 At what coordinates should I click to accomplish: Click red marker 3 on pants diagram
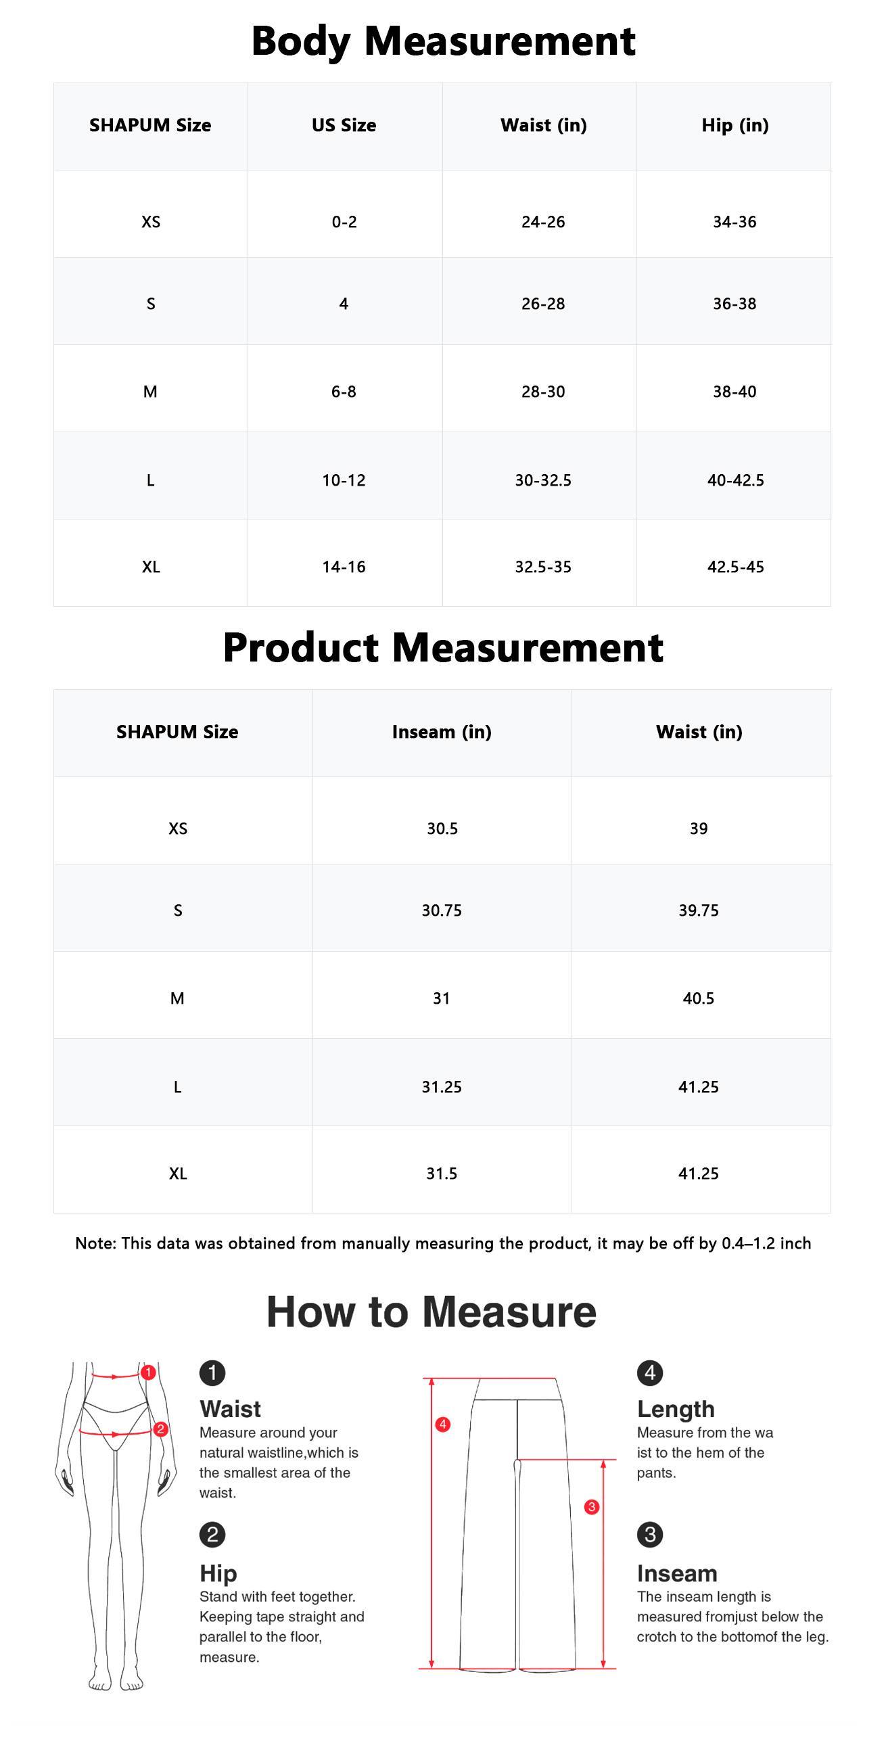pyautogui.click(x=592, y=1507)
